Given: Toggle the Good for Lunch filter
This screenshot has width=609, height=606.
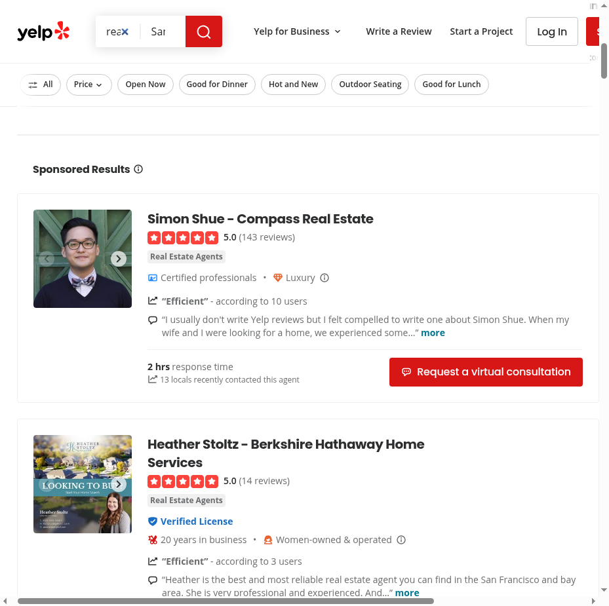Looking at the screenshot, I should [x=451, y=85].
